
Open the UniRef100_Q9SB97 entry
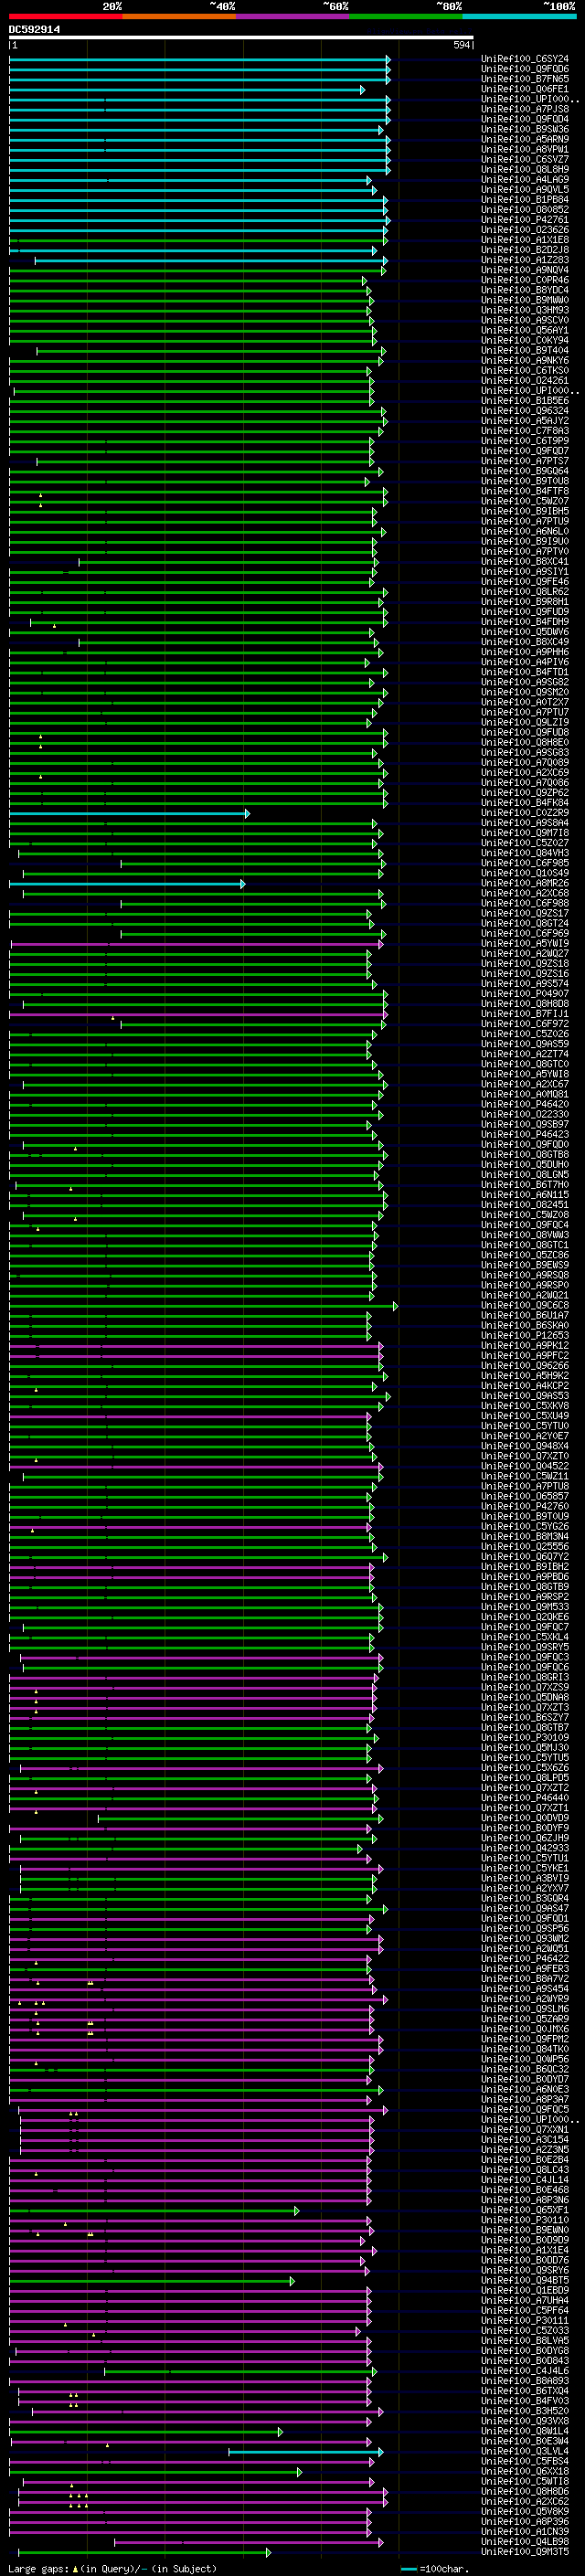pos(525,1125)
